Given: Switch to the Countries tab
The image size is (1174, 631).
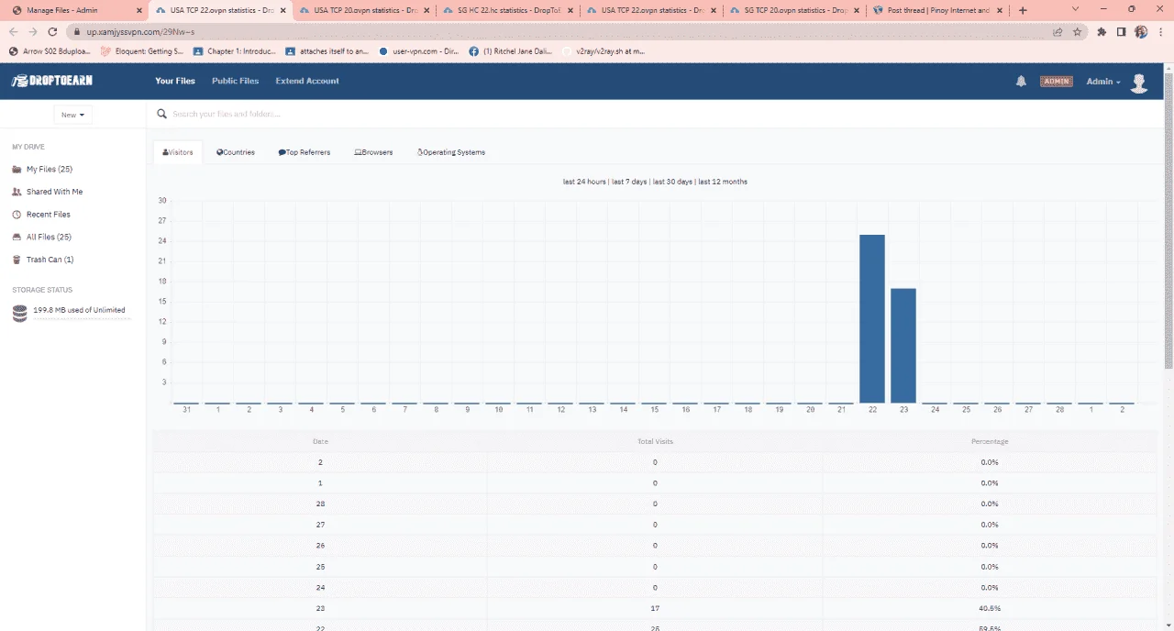Looking at the screenshot, I should (236, 152).
